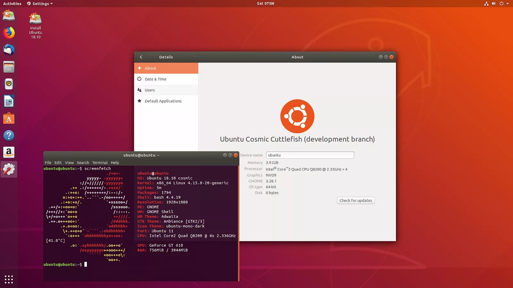Open the Activities overview
This screenshot has height=288, width=513.
pos(12,4)
